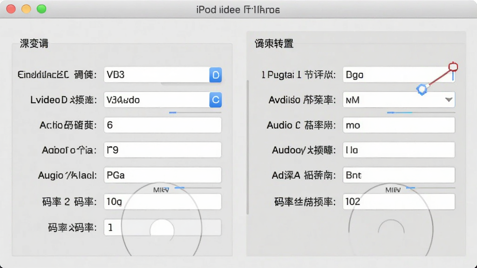477x268 pixels.
Task: Click the llo input field
Action: pos(399,150)
